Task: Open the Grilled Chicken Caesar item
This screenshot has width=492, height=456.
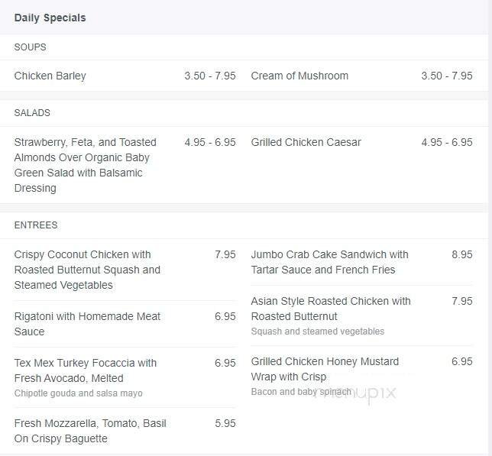Action: [306, 142]
